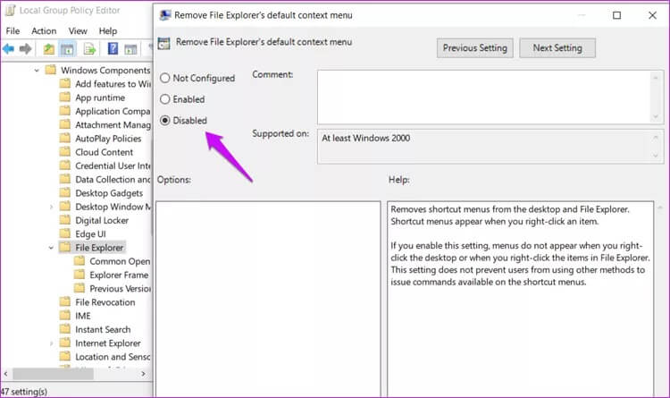Go back using the blue arrow
The height and width of the screenshot is (398, 670).
8,49
